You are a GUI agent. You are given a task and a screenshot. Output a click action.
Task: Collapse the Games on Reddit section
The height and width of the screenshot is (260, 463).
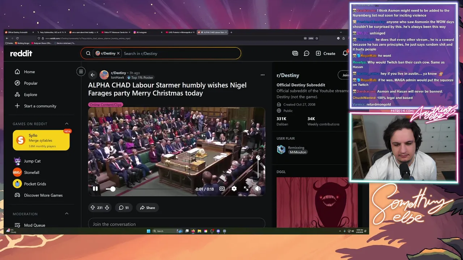click(x=67, y=124)
